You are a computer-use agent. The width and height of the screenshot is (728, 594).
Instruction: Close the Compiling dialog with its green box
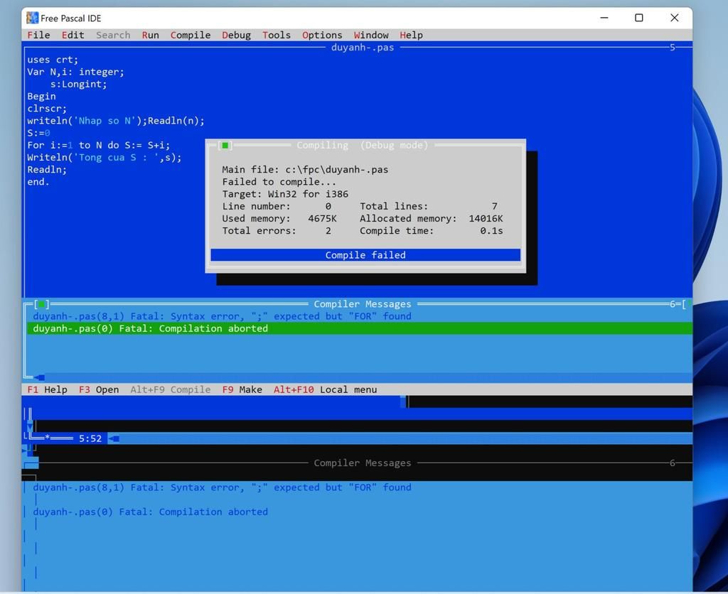(x=225, y=145)
